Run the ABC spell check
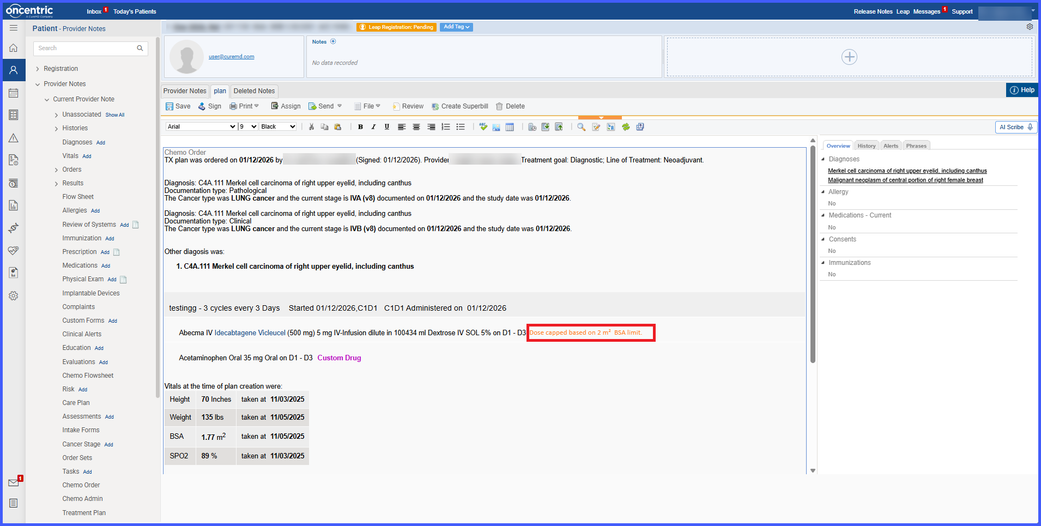The image size is (1041, 526). pos(483,127)
